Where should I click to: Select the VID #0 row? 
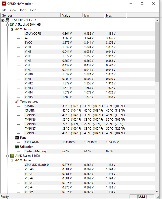[90, 169]
